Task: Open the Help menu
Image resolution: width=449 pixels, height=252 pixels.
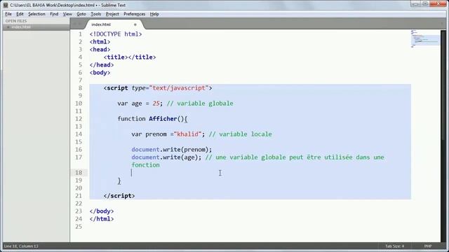Action: [x=154, y=14]
